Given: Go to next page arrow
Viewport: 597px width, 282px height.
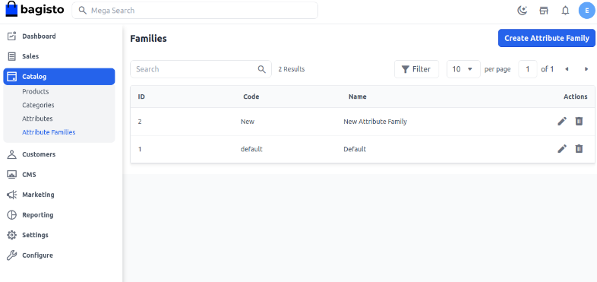Looking at the screenshot, I should (x=586, y=69).
